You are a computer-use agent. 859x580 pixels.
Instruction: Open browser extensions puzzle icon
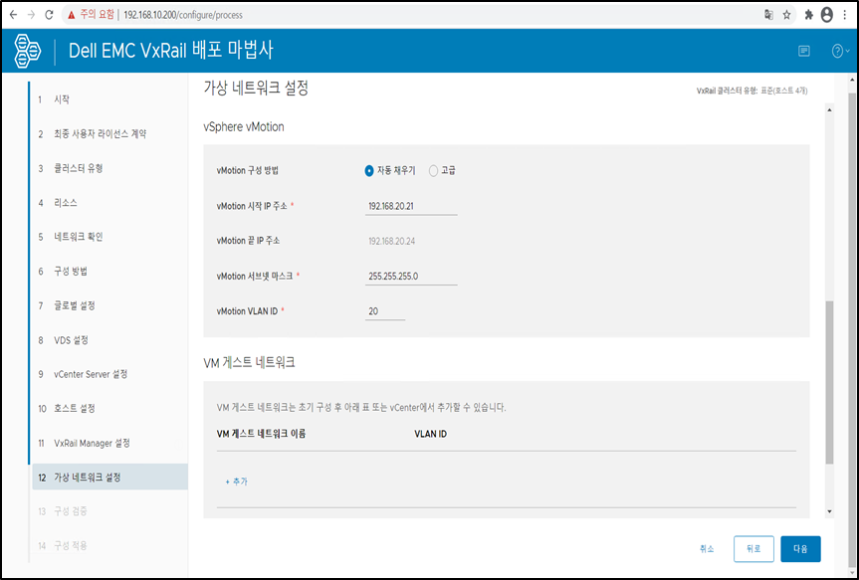click(808, 15)
